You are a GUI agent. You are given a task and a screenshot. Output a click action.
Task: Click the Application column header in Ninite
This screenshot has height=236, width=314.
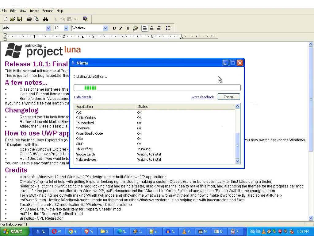105,107
